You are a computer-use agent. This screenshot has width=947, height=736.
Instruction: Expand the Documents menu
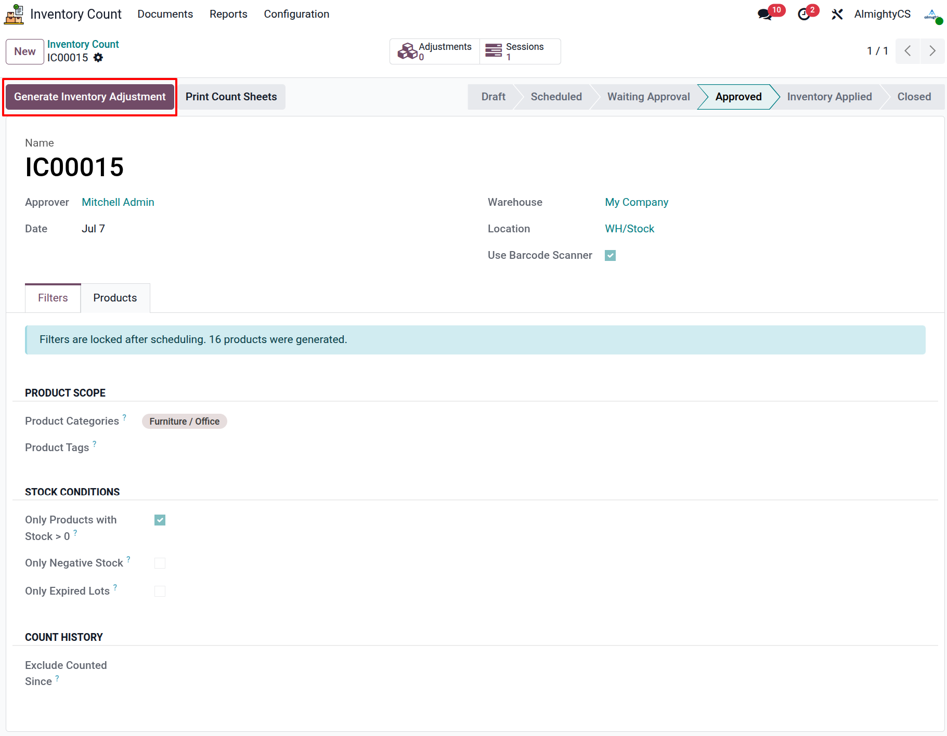point(165,14)
